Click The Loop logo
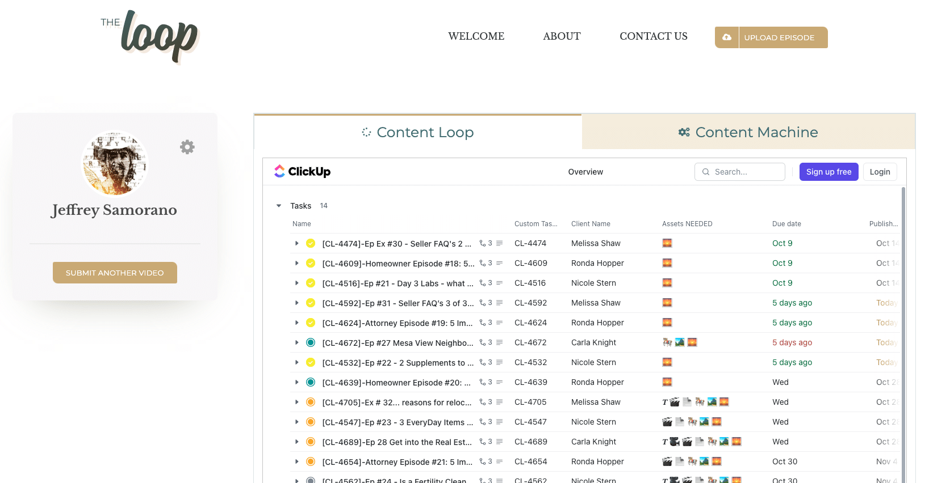Screen dimensions: 929x483 pyautogui.click(x=150, y=37)
